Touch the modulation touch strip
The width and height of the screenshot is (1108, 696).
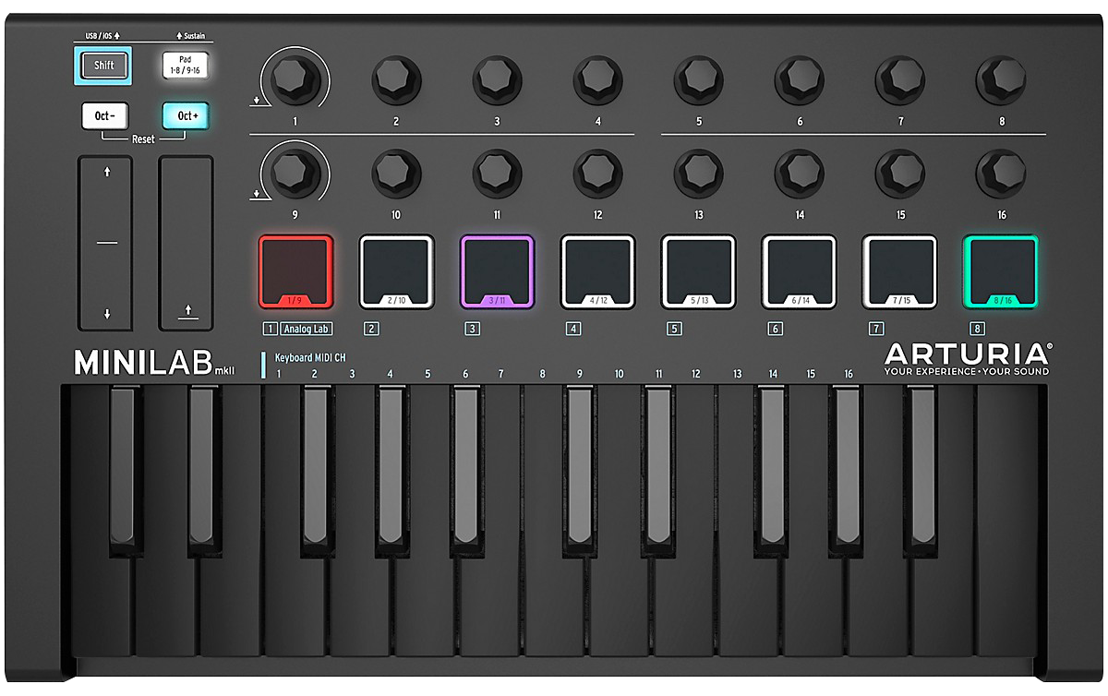click(x=186, y=243)
